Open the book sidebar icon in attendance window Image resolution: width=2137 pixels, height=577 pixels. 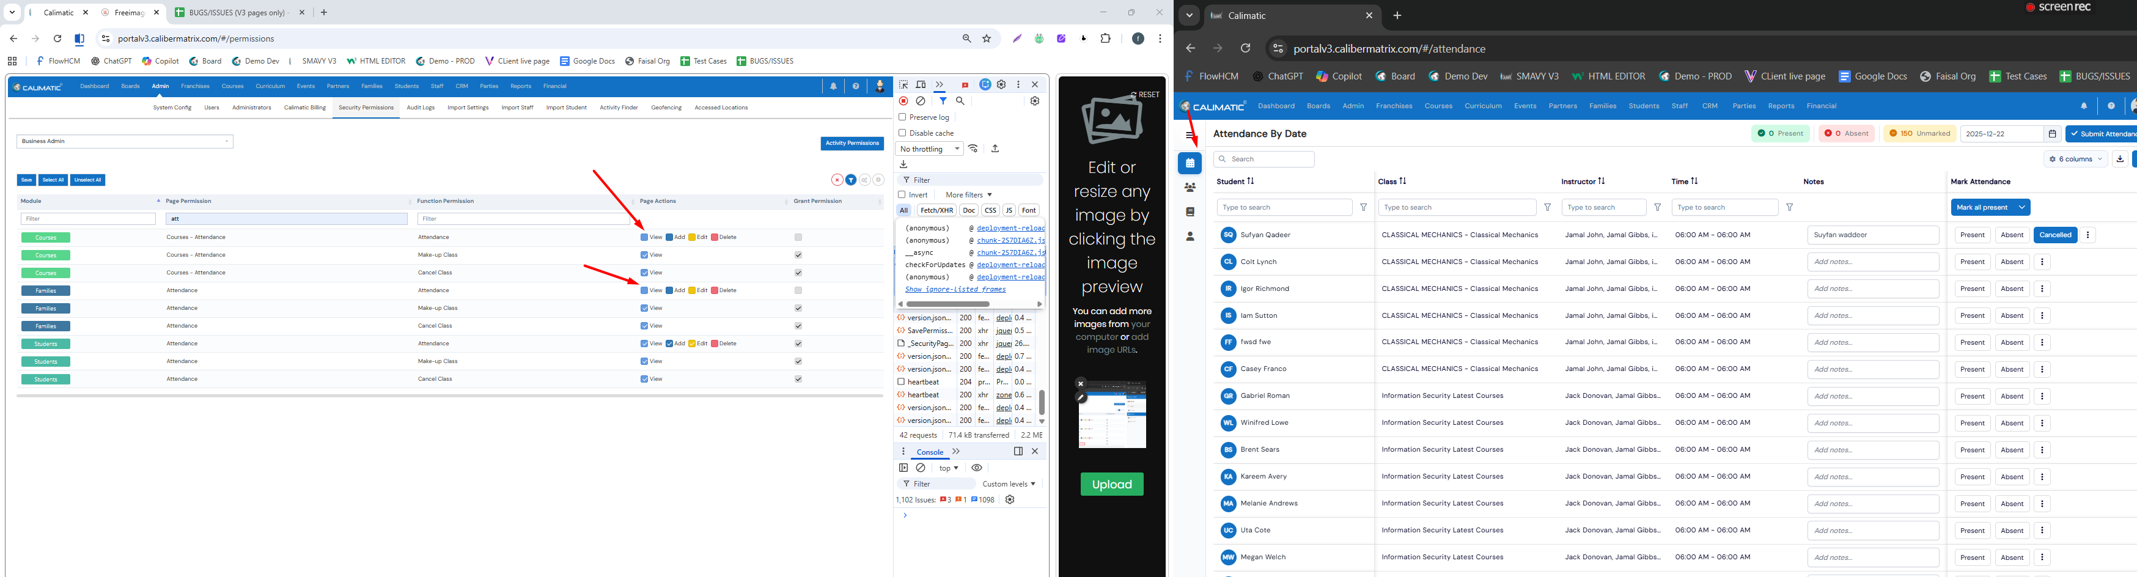coord(1190,212)
